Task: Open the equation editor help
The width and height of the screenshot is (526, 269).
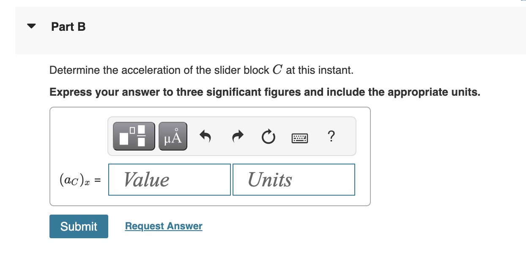Action: [x=331, y=137]
